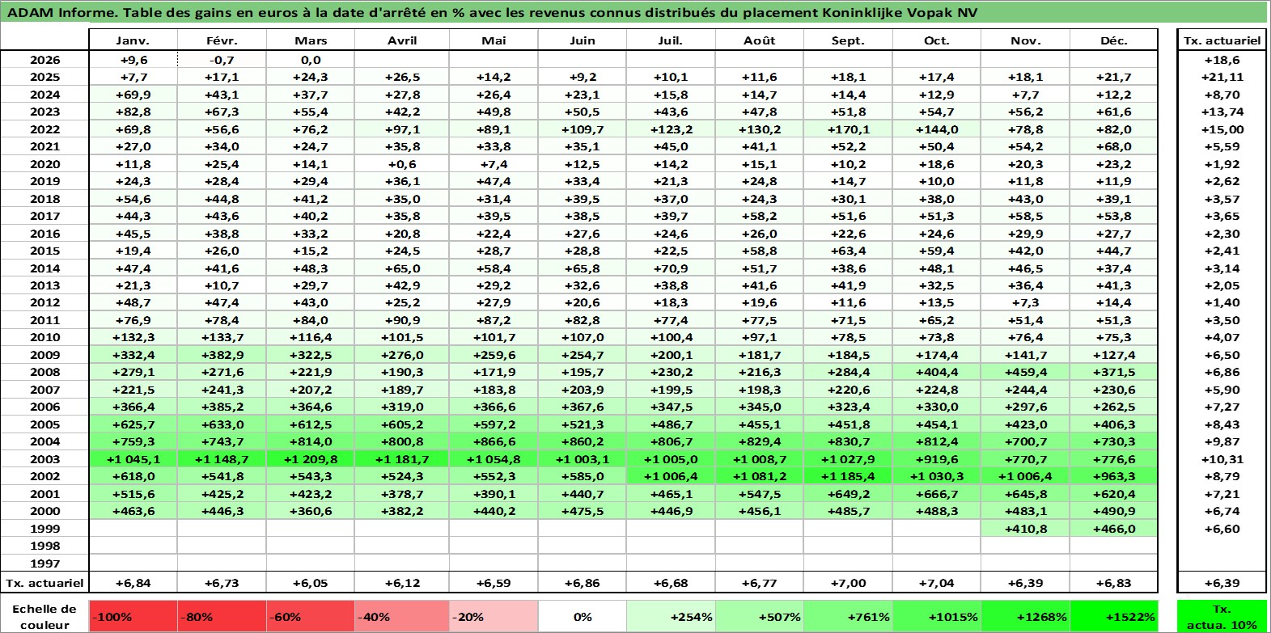Select the "+18,6" actuarial rate for 2026
1271x633 pixels.
1222,60
